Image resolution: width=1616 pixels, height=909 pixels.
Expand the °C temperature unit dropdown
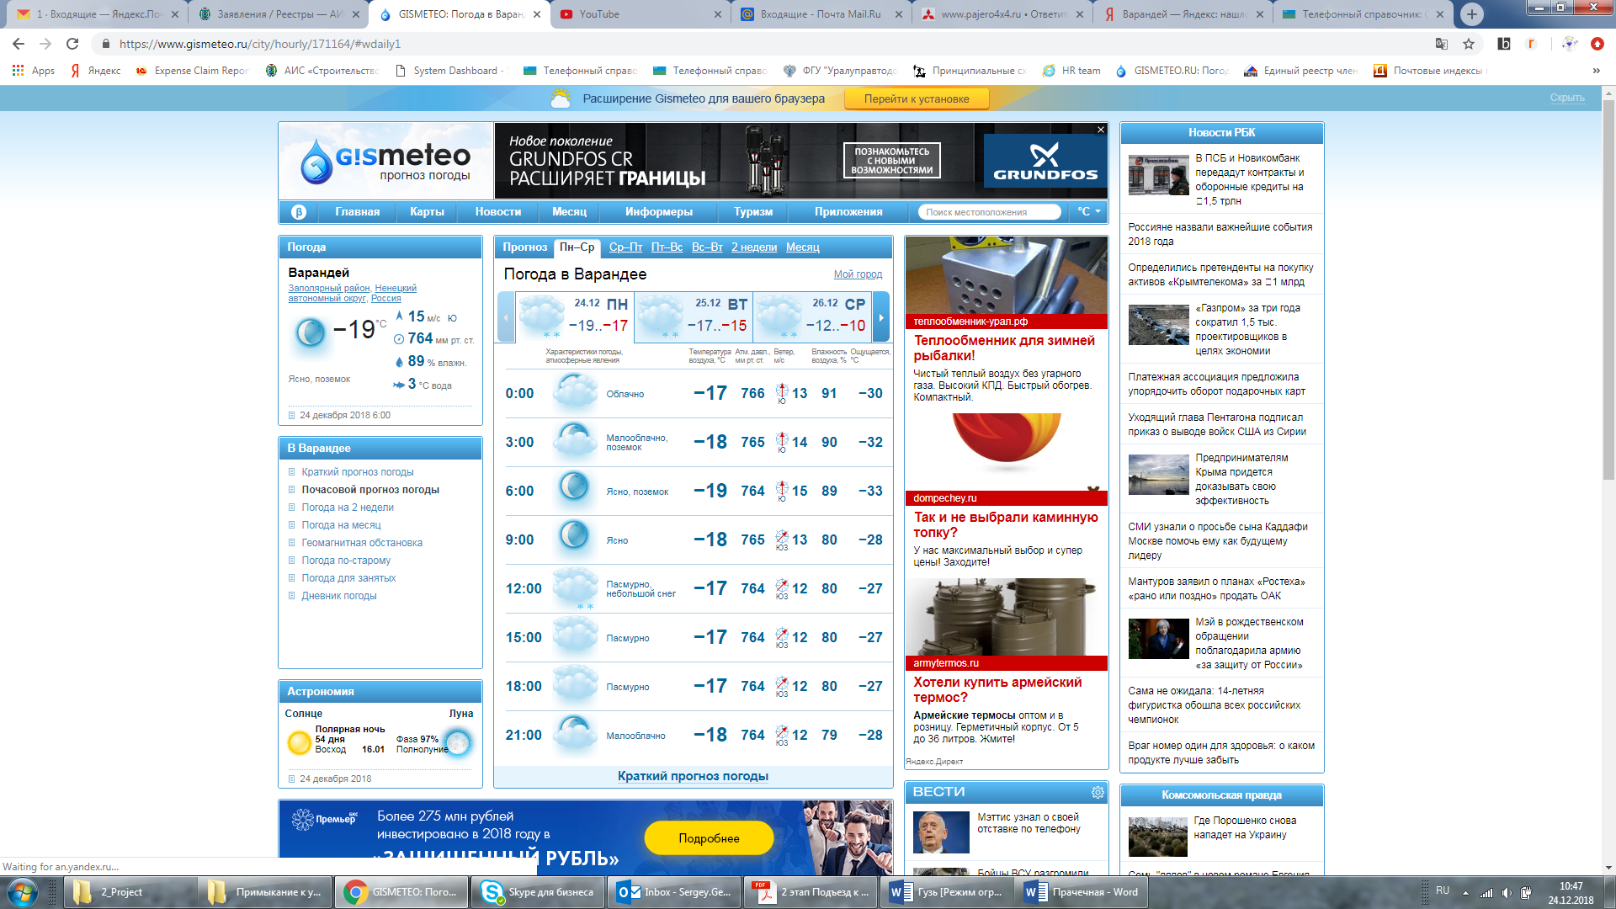pyautogui.click(x=1088, y=212)
